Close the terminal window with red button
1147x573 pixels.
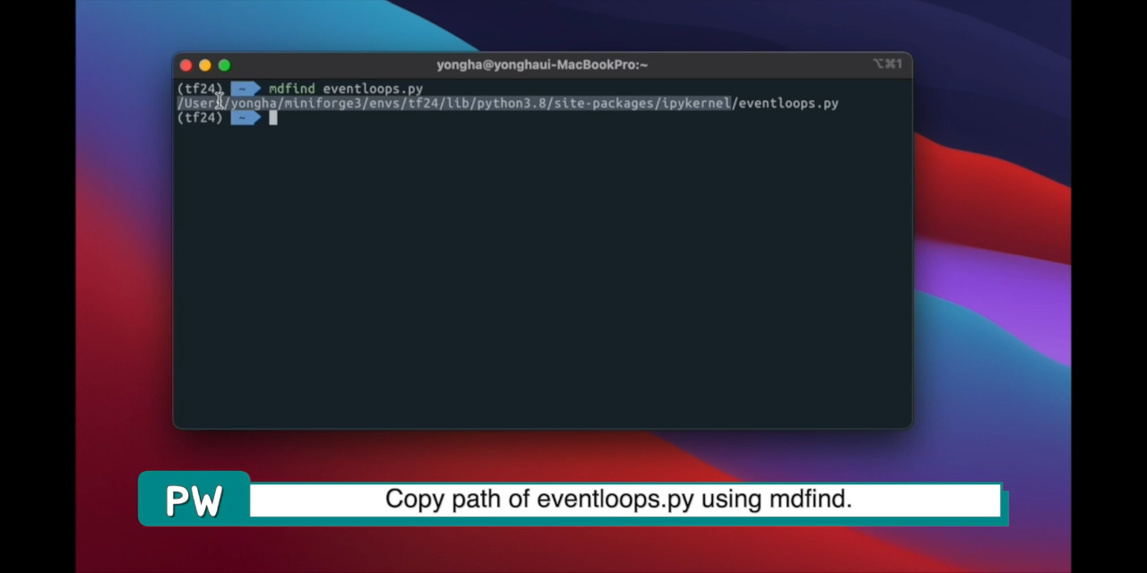click(x=185, y=65)
